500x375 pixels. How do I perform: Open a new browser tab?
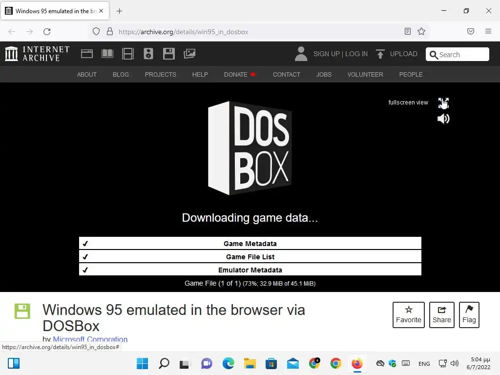[119, 11]
